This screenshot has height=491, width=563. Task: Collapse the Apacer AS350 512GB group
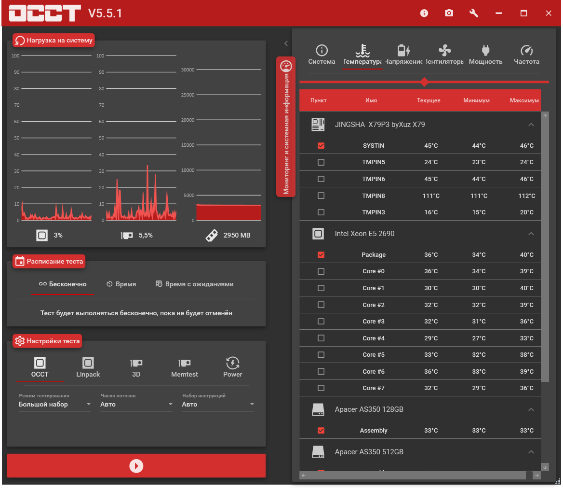531,452
